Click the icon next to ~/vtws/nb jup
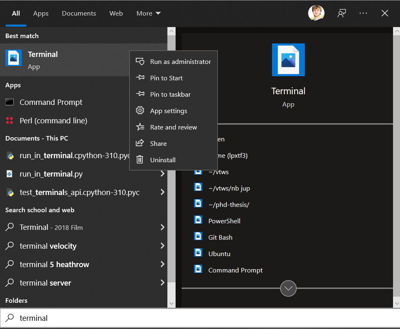Image resolution: width=400 pixels, height=329 pixels. tap(198, 187)
